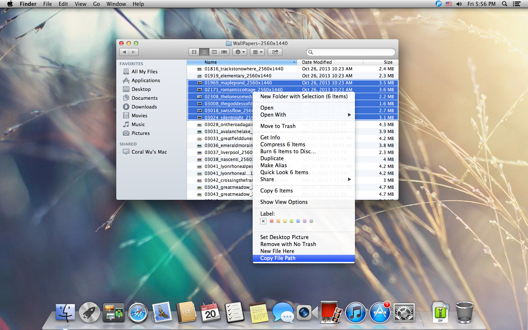Click the forward navigation arrow
The width and height of the screenshot is (528, 330).
coord(133,52)
